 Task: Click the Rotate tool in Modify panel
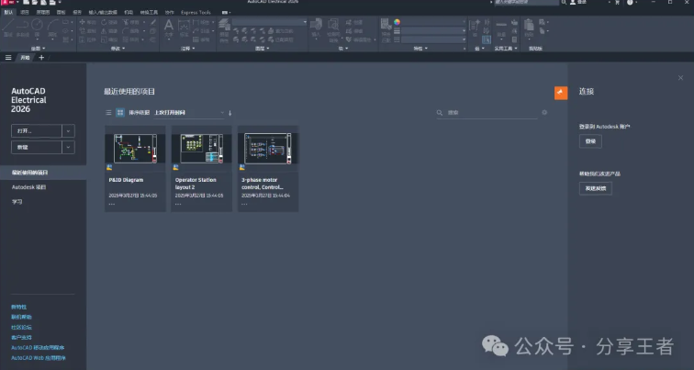point(109,22)
